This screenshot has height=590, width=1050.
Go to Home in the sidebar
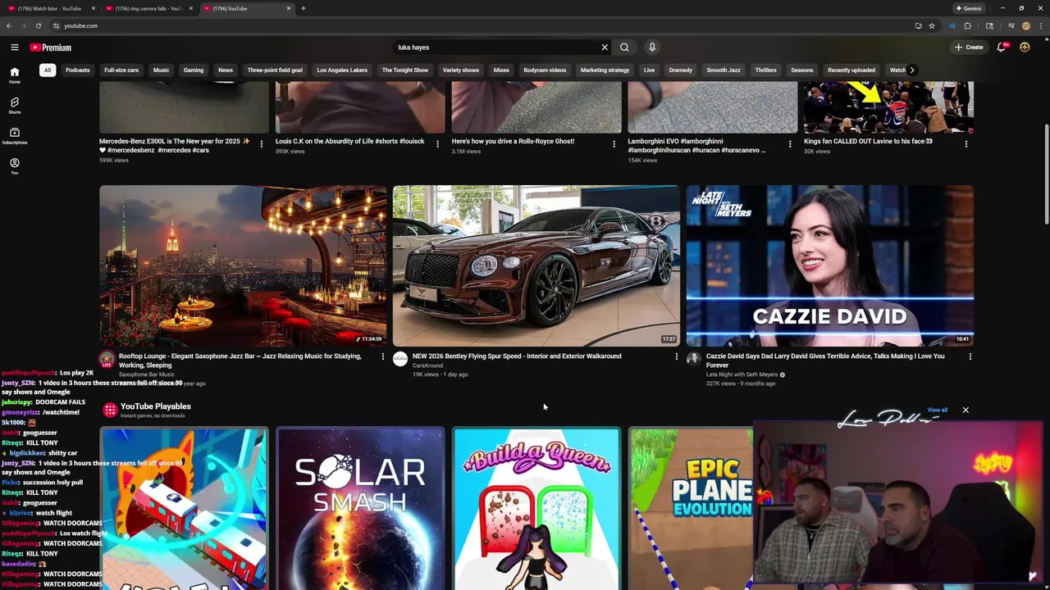[14, 75]
